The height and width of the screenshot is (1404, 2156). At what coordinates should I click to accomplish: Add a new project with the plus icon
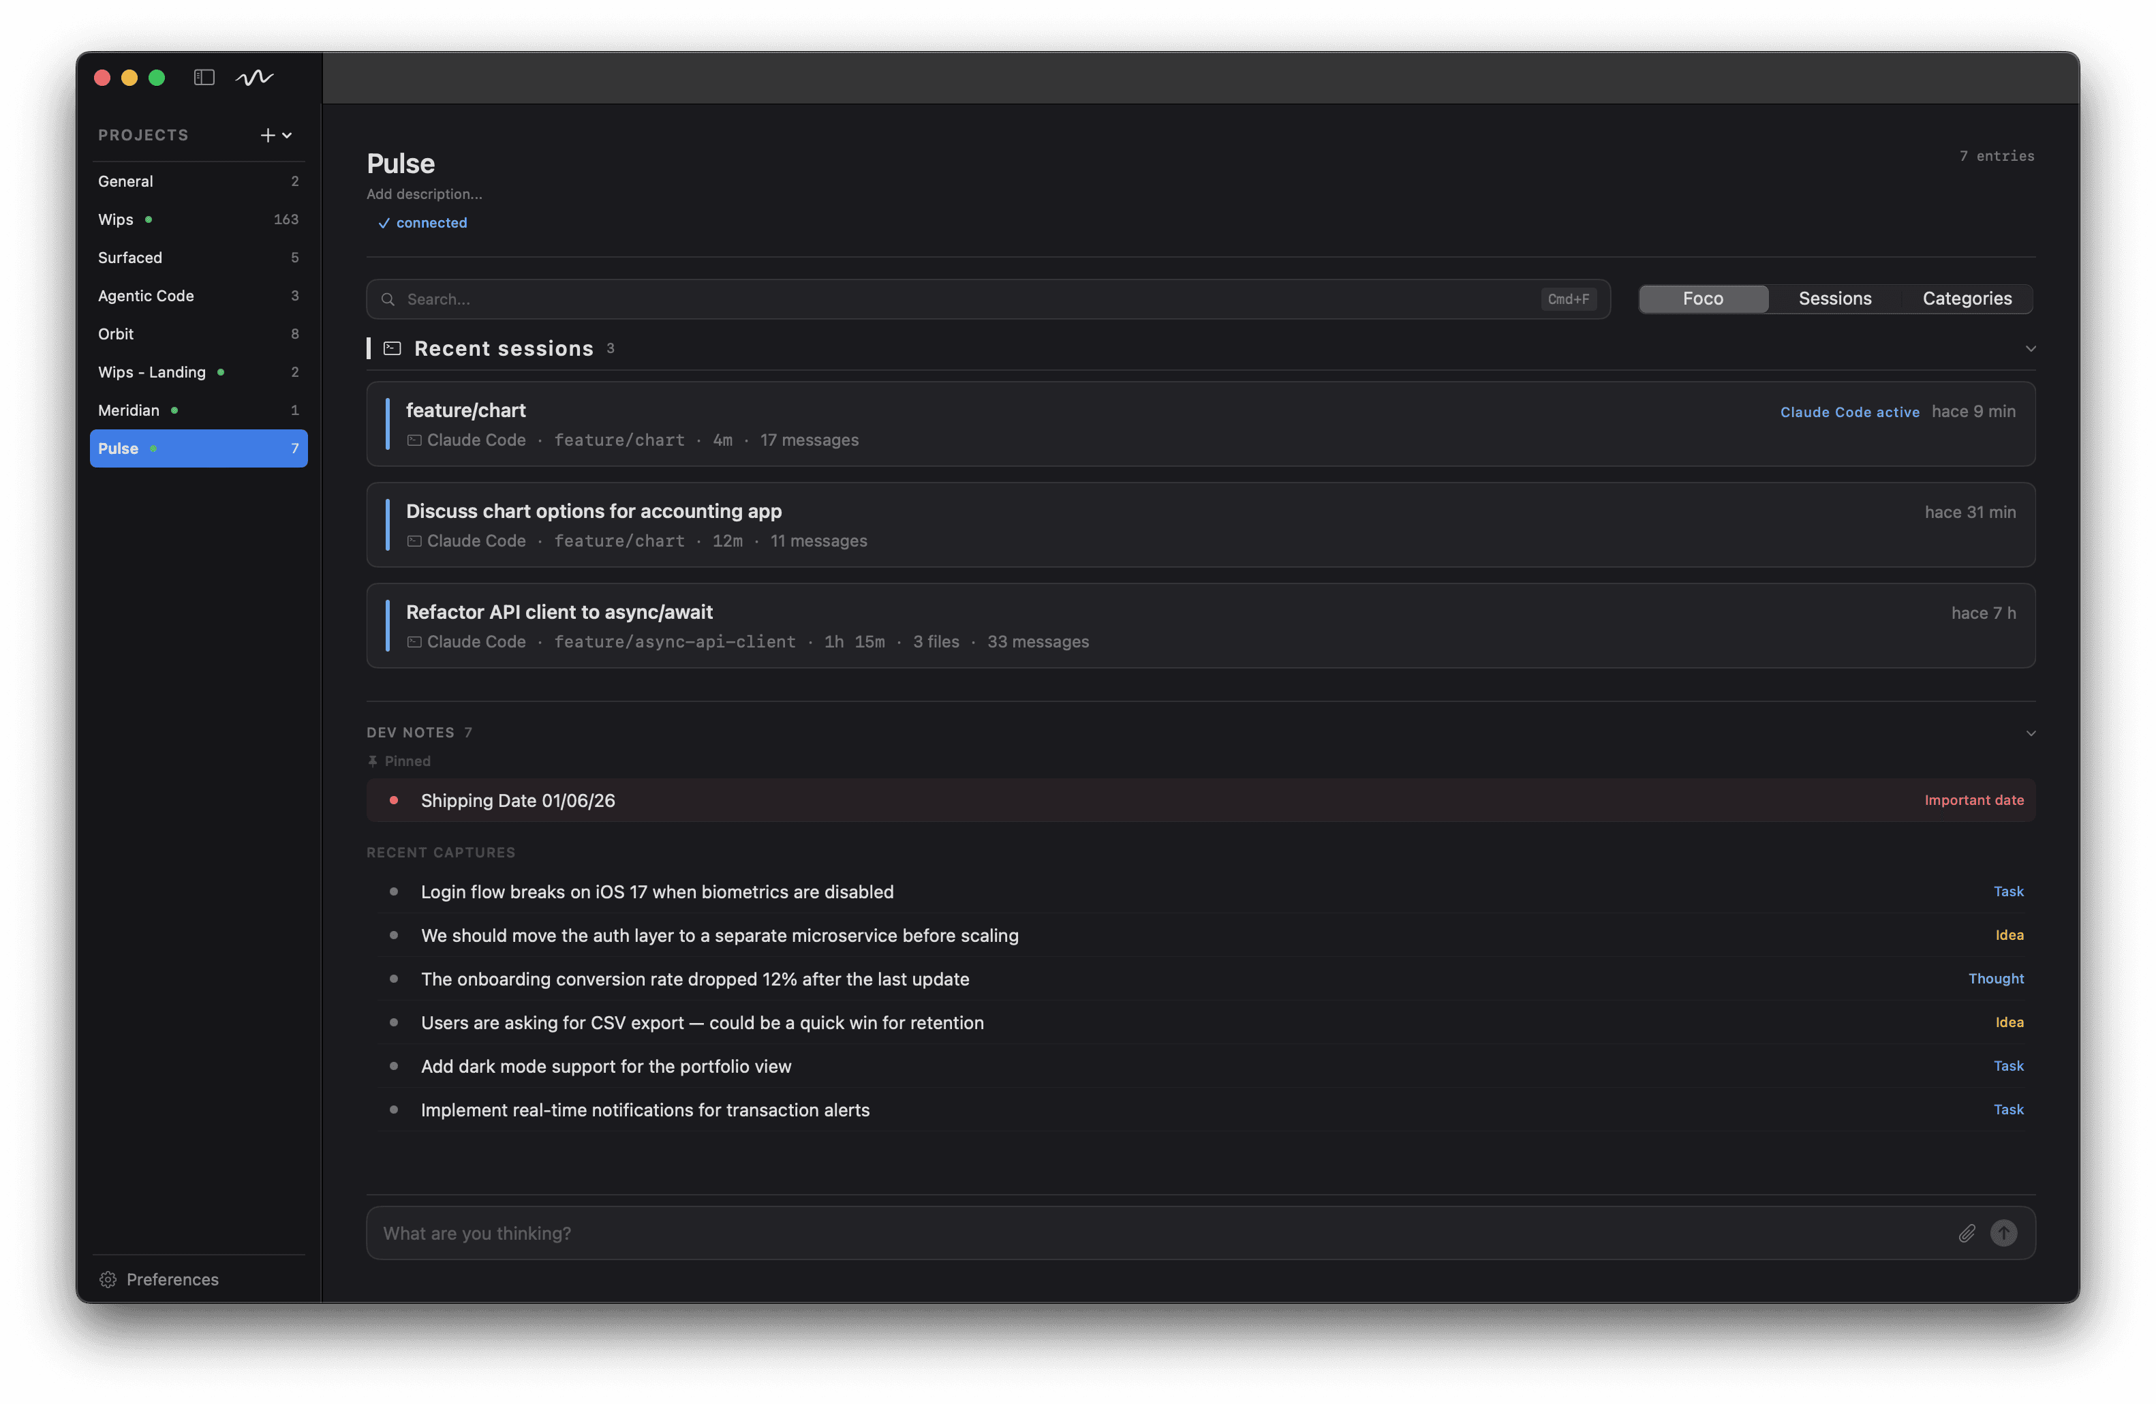[267, 135]
